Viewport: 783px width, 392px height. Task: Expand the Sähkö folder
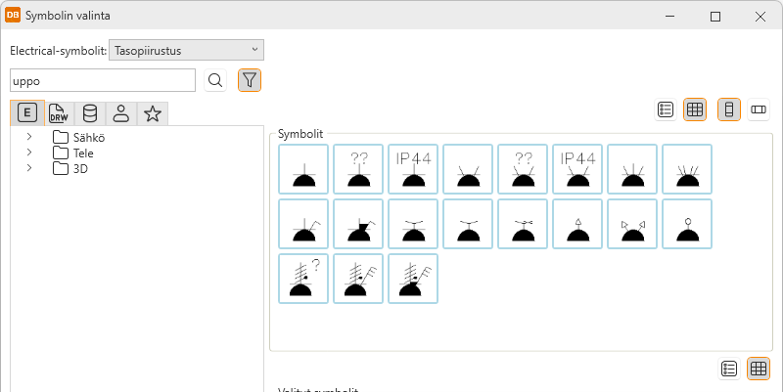(x=29, y=137)
